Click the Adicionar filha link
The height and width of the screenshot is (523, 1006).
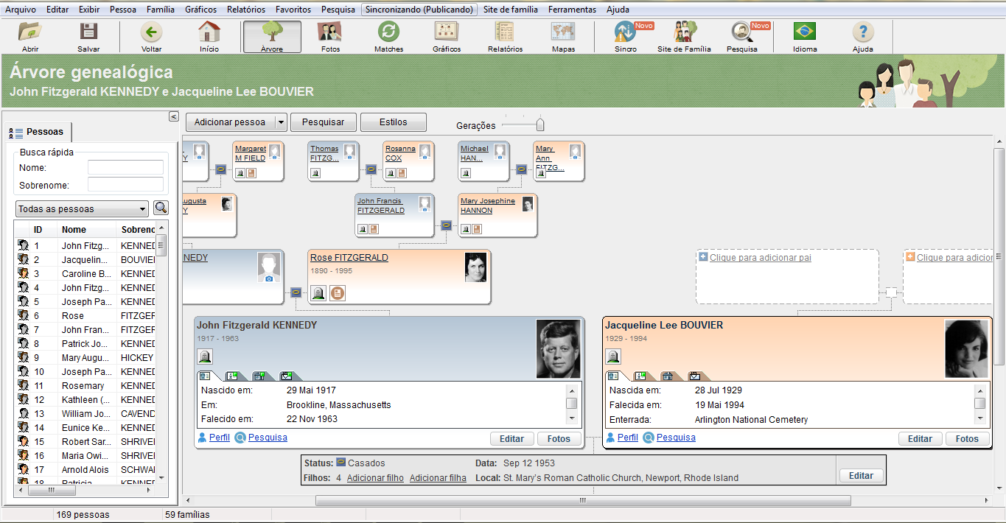point(438,478)
